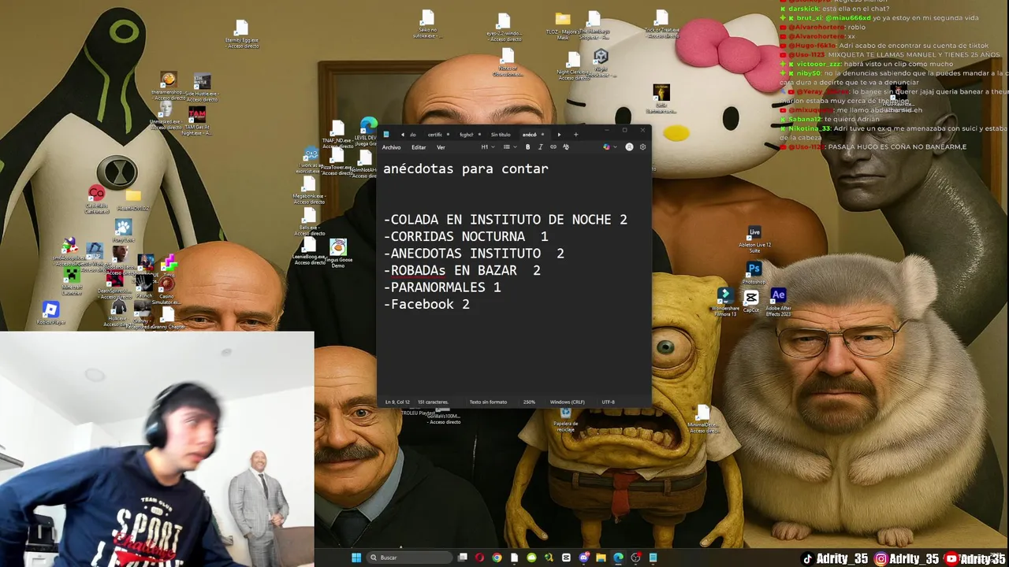
Task: Open Wondershare Filmora 13 shortcut
Action: 724,300
